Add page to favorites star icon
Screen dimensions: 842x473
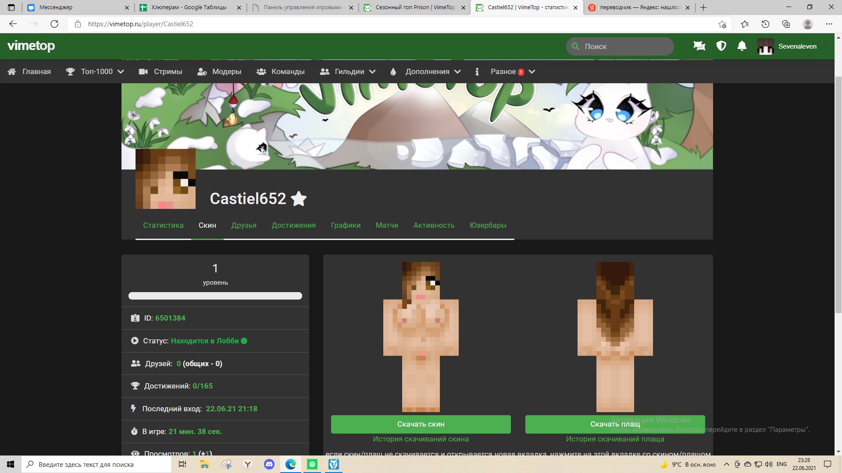point(722,24)
